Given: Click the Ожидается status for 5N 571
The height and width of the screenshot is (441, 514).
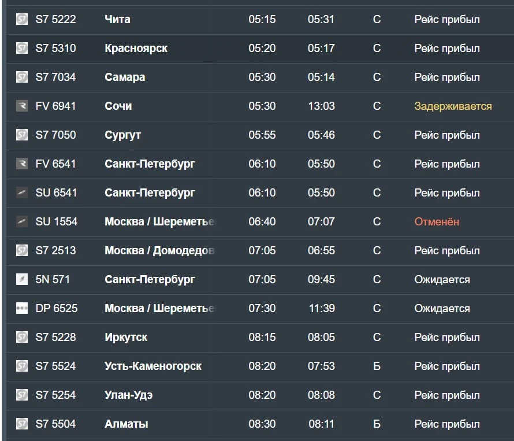Looking at the screenshot, I should click(x=442, y=279).
